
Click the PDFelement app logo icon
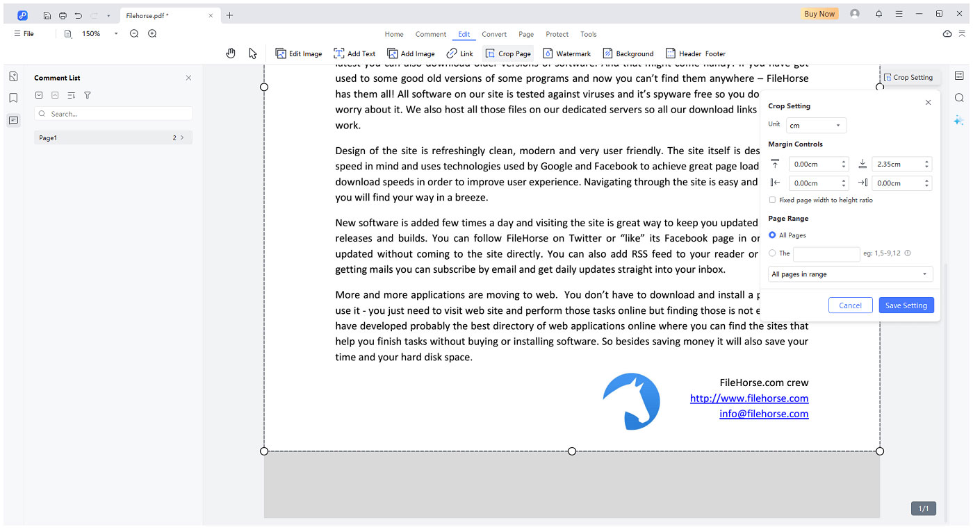click(x=22, y=15)
